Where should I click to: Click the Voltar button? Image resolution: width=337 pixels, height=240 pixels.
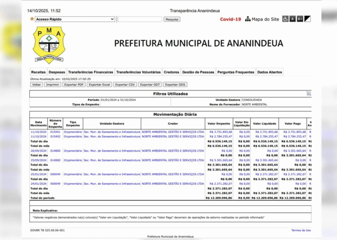(36, 84)
